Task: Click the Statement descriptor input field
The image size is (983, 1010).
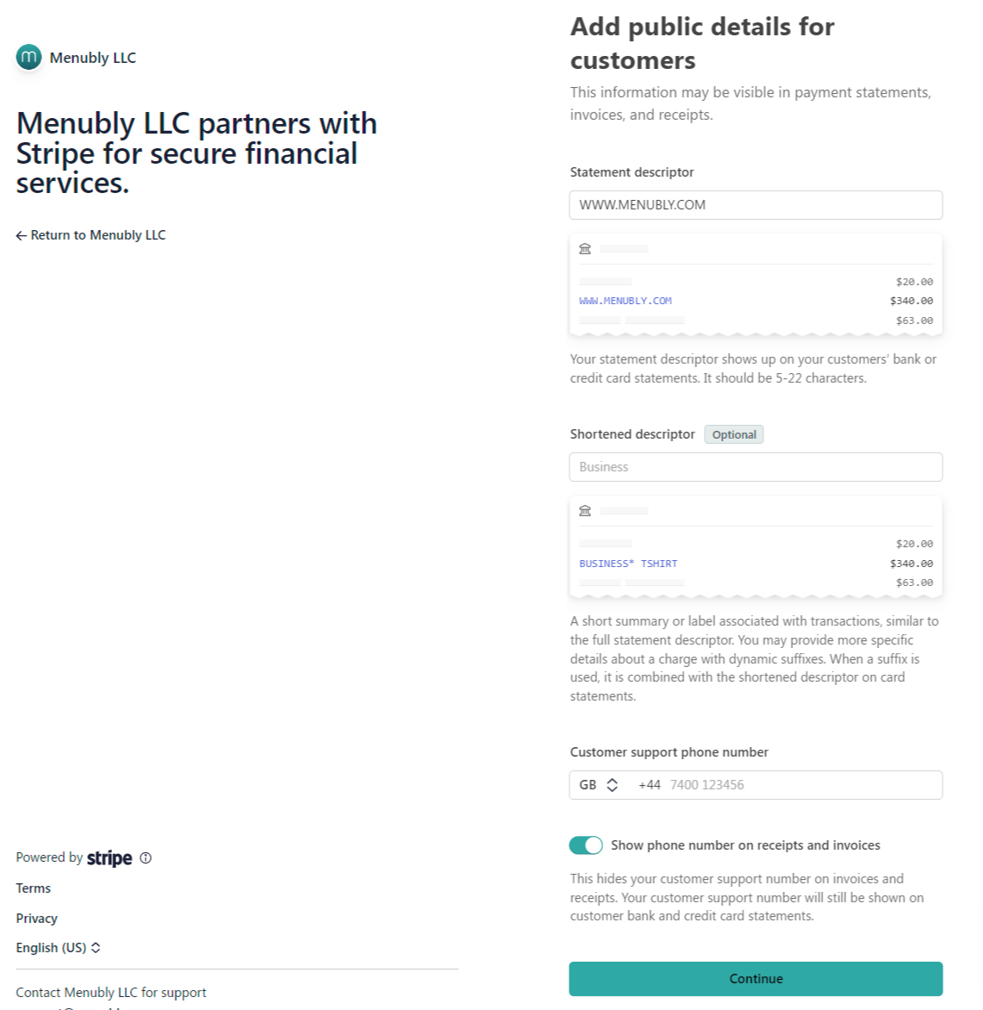Action: click(756, 205)
